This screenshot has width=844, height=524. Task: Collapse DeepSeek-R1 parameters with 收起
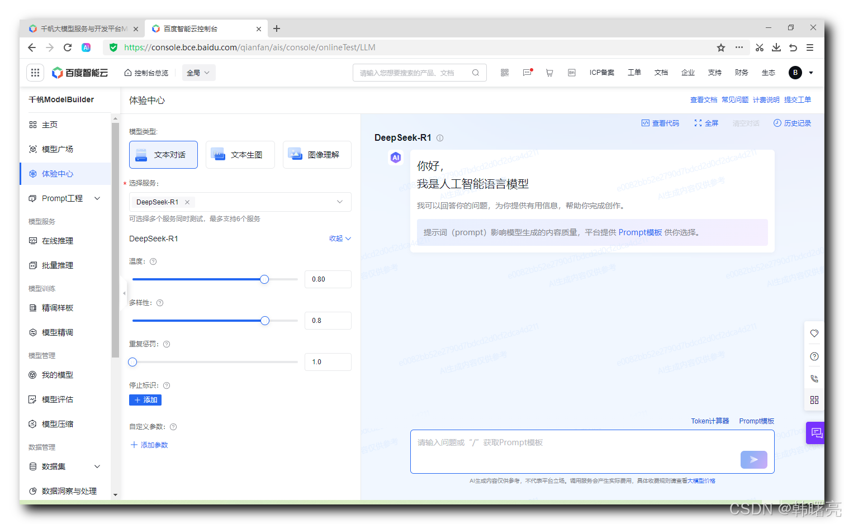coord(340,239)
